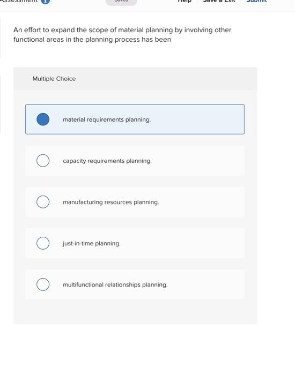Click the Assessment title in header
The height and width of the screenshot is (375, 295).
(x=19, y=1)
